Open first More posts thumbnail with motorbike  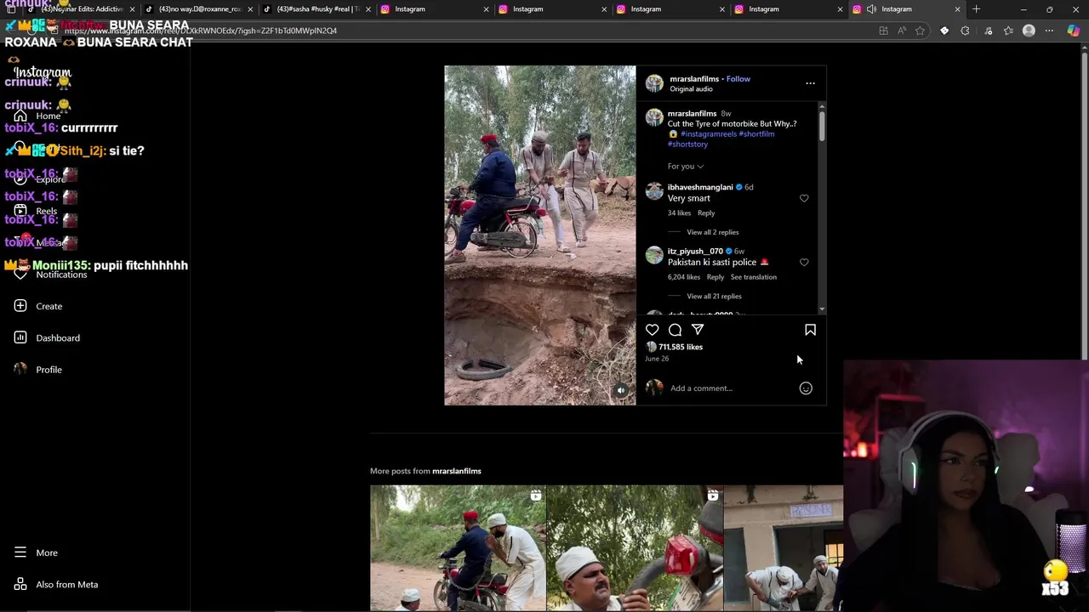[458, 547]
